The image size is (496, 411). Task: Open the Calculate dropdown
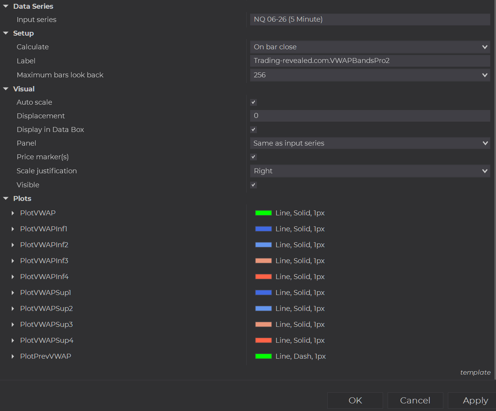point(370,47)
